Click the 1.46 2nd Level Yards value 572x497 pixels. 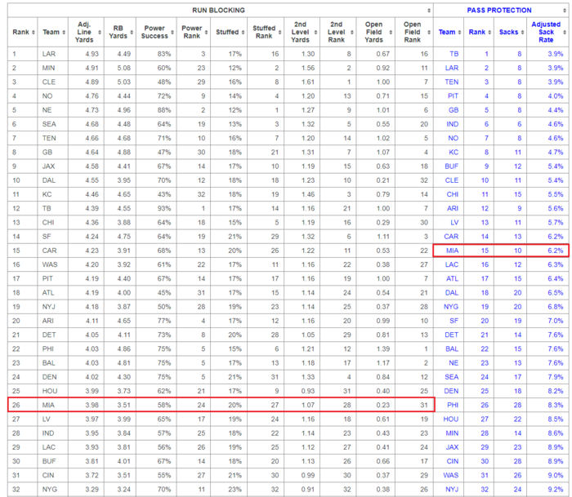pyautogui.click(x=308, y=194)
